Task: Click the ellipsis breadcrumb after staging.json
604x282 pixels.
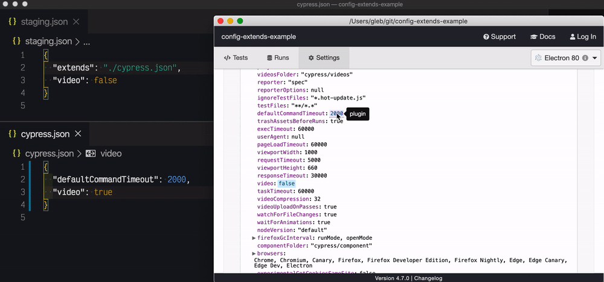Action: pos(86,42)
